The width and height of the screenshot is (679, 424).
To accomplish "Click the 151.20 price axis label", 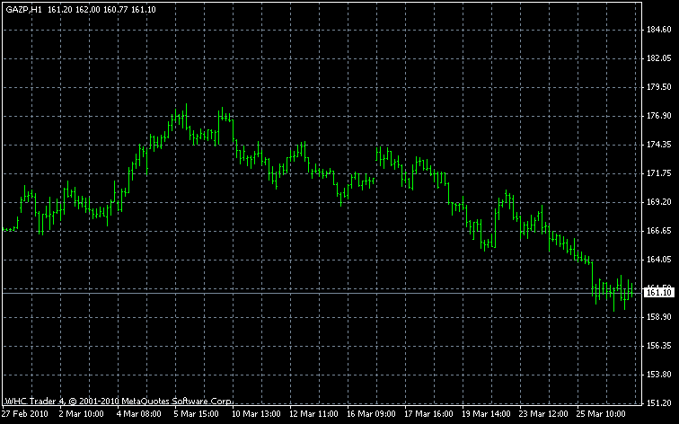I will (660, 403).
